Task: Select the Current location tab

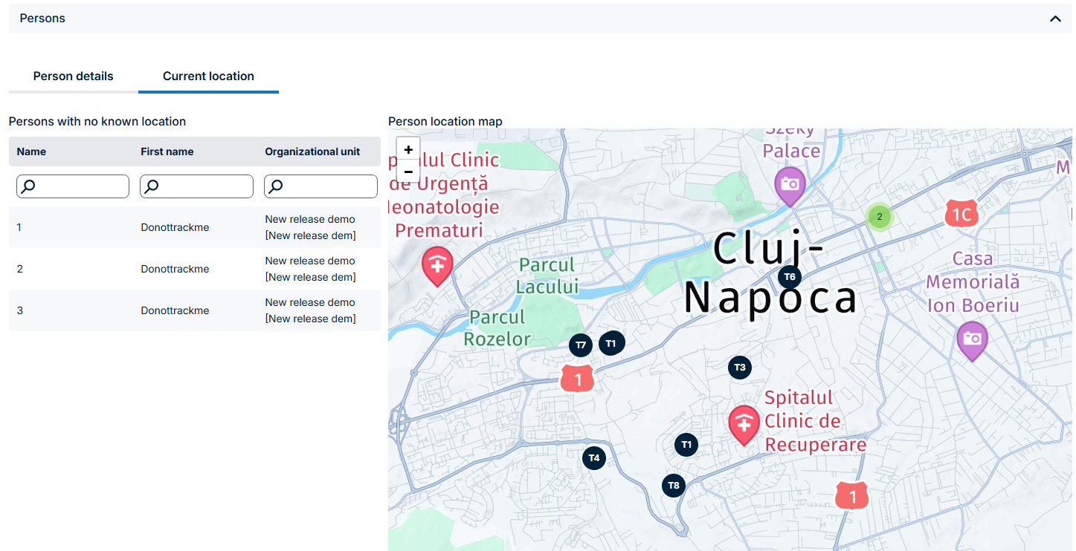Action: tap(208, 76)
